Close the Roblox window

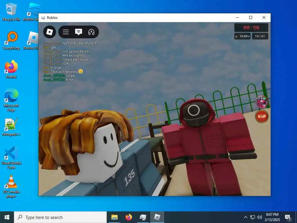point(264,17)
